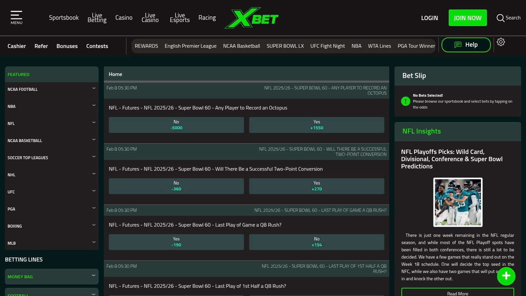The height and width of the screenshot is (296, 526).
Task: Click the NFL Playoffs article thumbnail
Action: [x=458, y=202]
